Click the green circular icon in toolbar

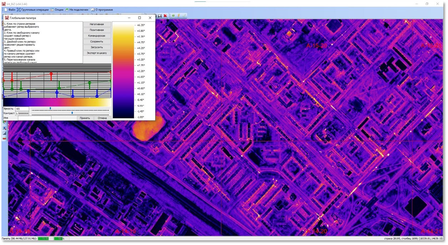[x=173, y=16]
